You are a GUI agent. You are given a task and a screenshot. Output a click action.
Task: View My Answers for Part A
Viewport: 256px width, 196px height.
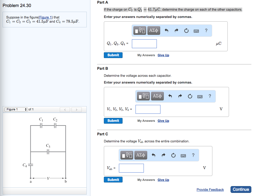point(146,55)
